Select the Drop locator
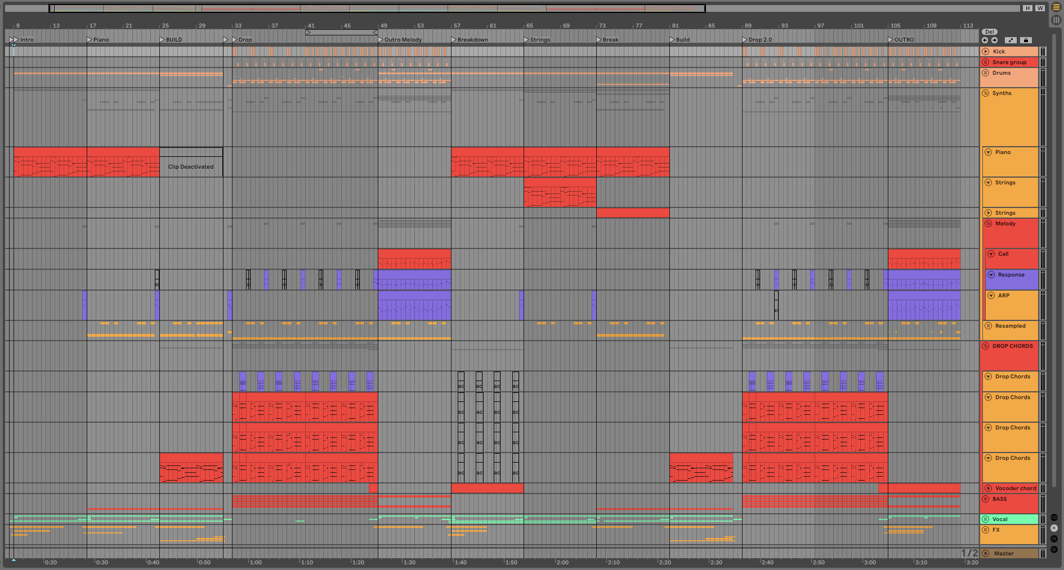This screenshot has width=1064, height=570. pyautogui.click(x=242, y=40)
